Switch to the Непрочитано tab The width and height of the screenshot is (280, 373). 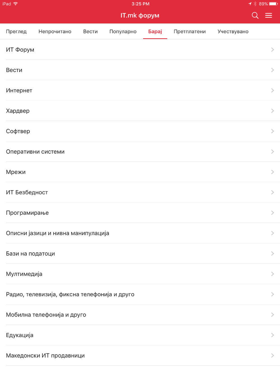click(55, 32)
